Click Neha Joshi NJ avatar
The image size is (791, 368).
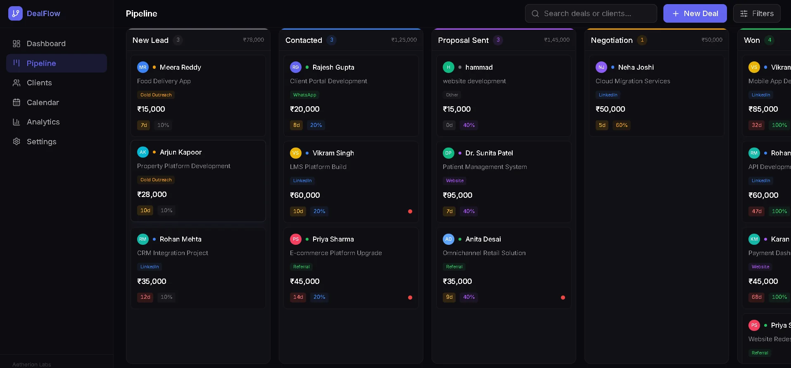tap(601, 67)
